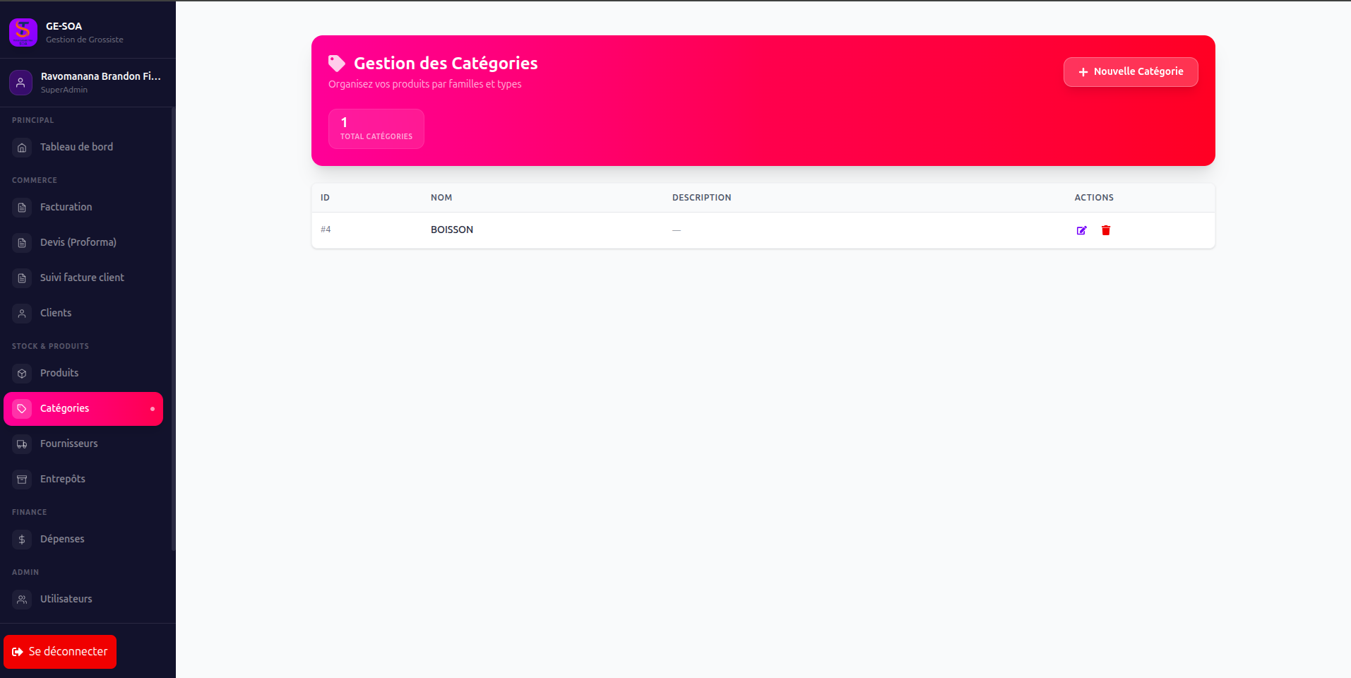The height and width of the screenshot is (678, 1351).
Task: Open Utilisateurs admin page
Action: coord(83,599)
